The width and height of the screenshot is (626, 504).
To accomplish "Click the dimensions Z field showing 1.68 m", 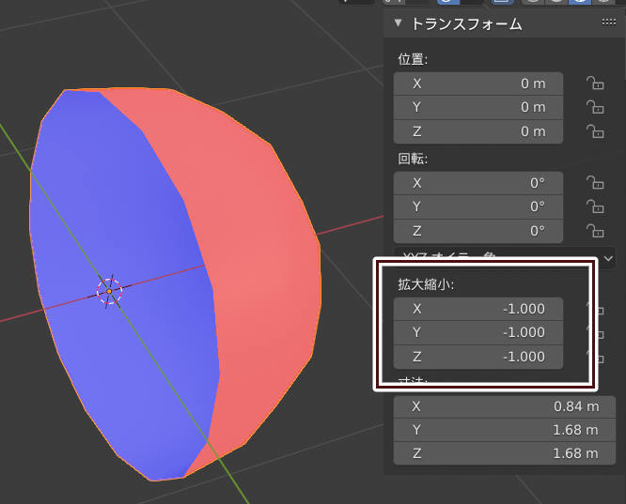I will coord(504,453).
